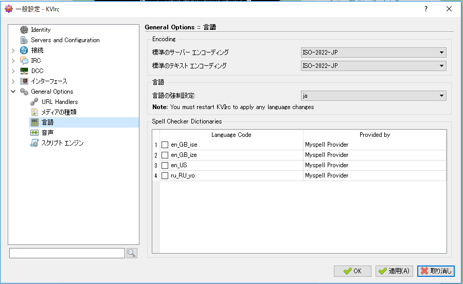Click the DCC icon in tree
This screenshot has height=284, width=463.
(24, 71)
